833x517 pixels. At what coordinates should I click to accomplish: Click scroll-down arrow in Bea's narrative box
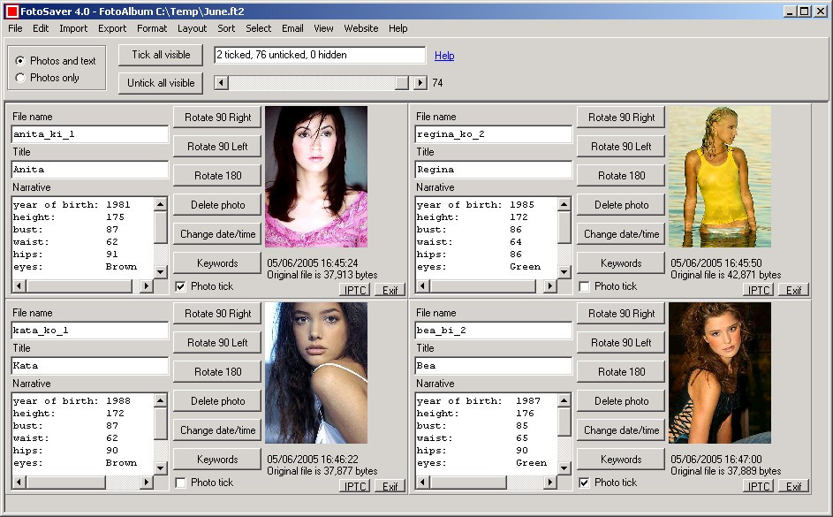564,468
